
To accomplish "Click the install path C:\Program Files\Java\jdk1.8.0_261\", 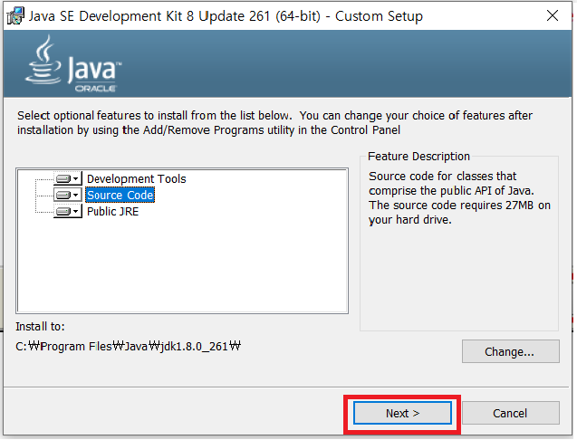I will pyautogui.click(x=128, y=347).
